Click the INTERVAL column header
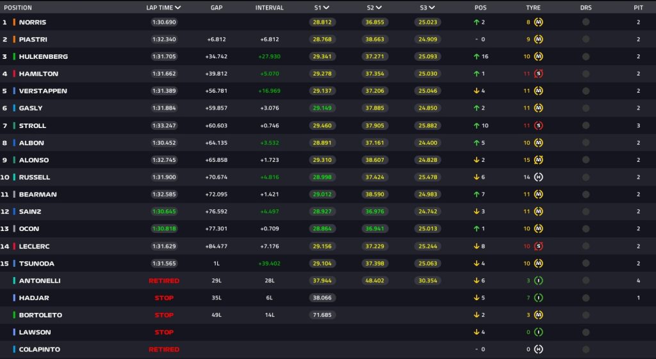 [269, 8]
